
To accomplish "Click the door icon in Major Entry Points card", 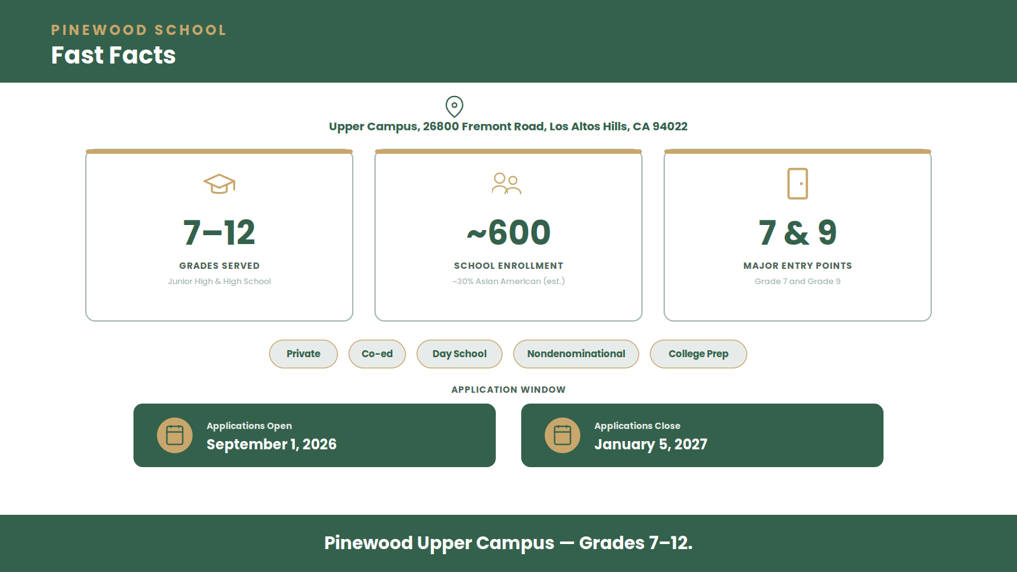I will tap(798, 184).
